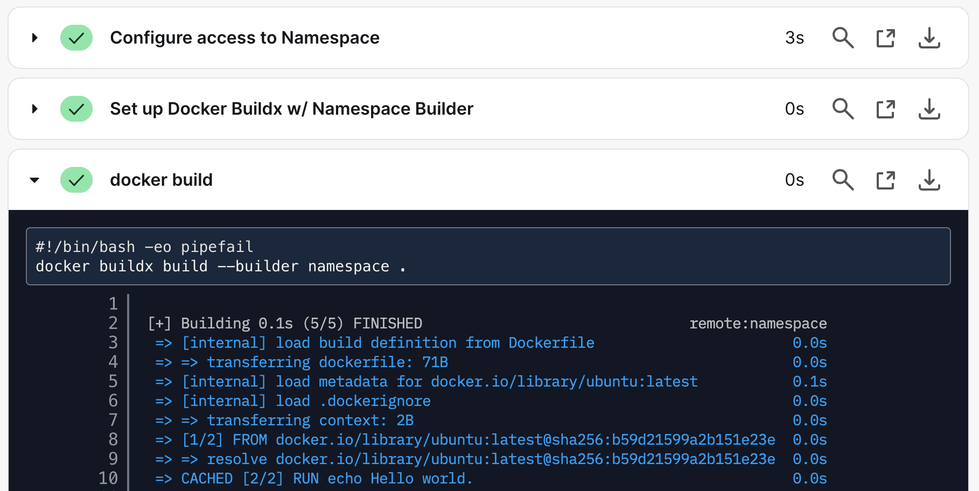
Task: Click the search icon for Configure access to Namespace
Action: [843, 38]
